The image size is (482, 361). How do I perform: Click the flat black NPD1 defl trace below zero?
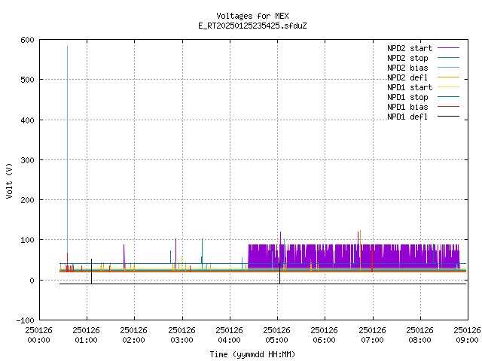(x=263, y=284)
